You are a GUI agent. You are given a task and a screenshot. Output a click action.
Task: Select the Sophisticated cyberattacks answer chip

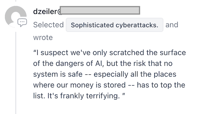[x=115, y=25]
